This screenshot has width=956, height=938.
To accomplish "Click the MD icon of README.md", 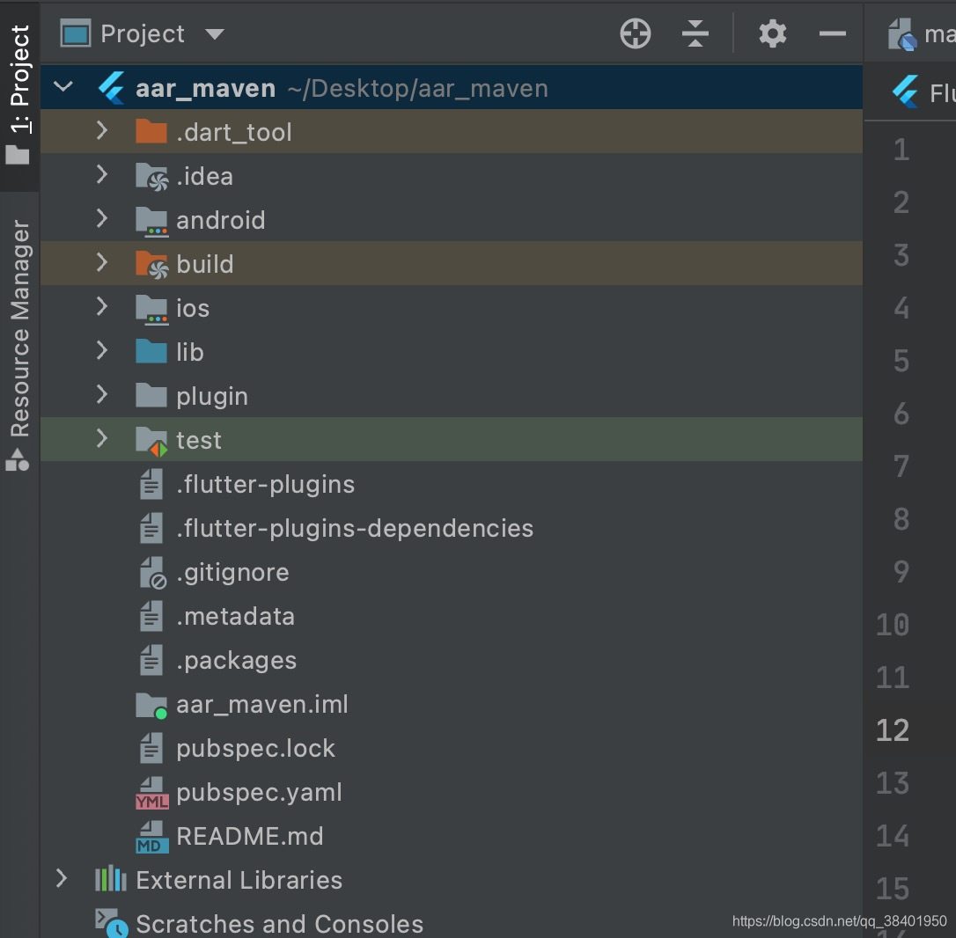I will pos(151,836).
